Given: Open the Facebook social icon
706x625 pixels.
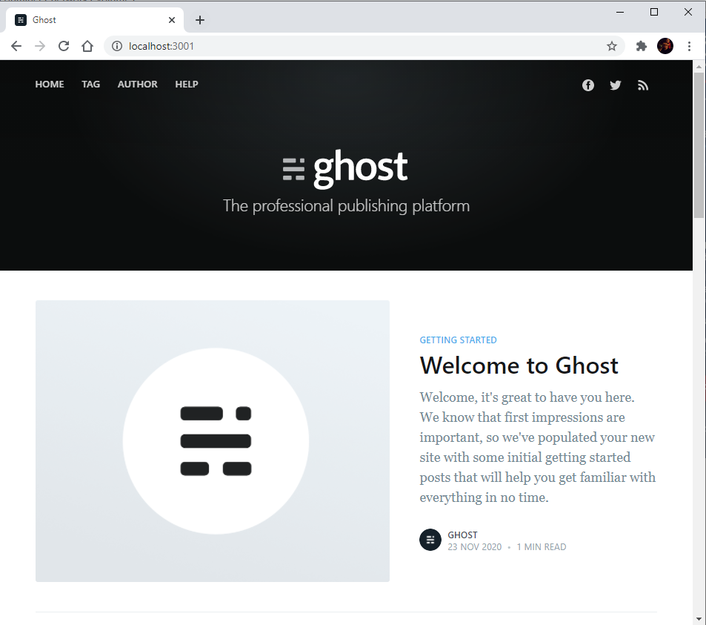Looking at the screenshot, I should [587, 85].
